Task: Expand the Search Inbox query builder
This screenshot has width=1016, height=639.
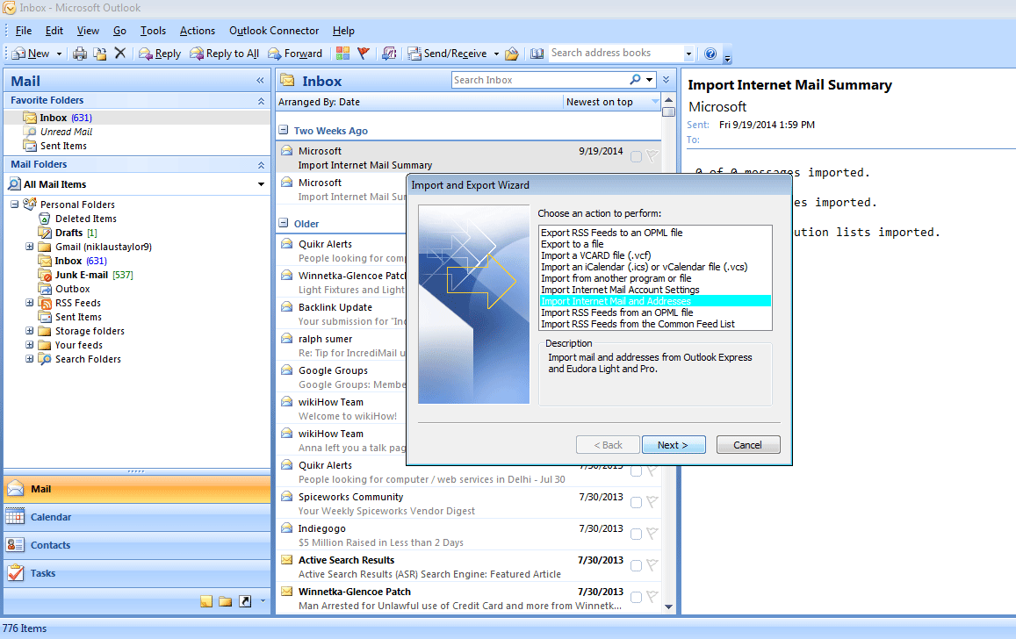Action: point(667,80)
